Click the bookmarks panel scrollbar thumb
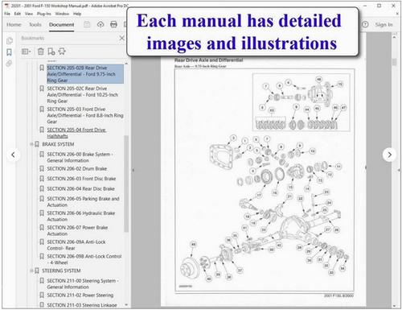This screenshot has height=310, width=402. point(126,184)
